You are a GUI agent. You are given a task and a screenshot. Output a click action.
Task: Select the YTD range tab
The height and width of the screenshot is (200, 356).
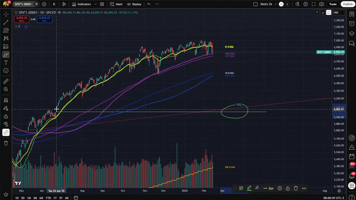click(x=48, y=198)
